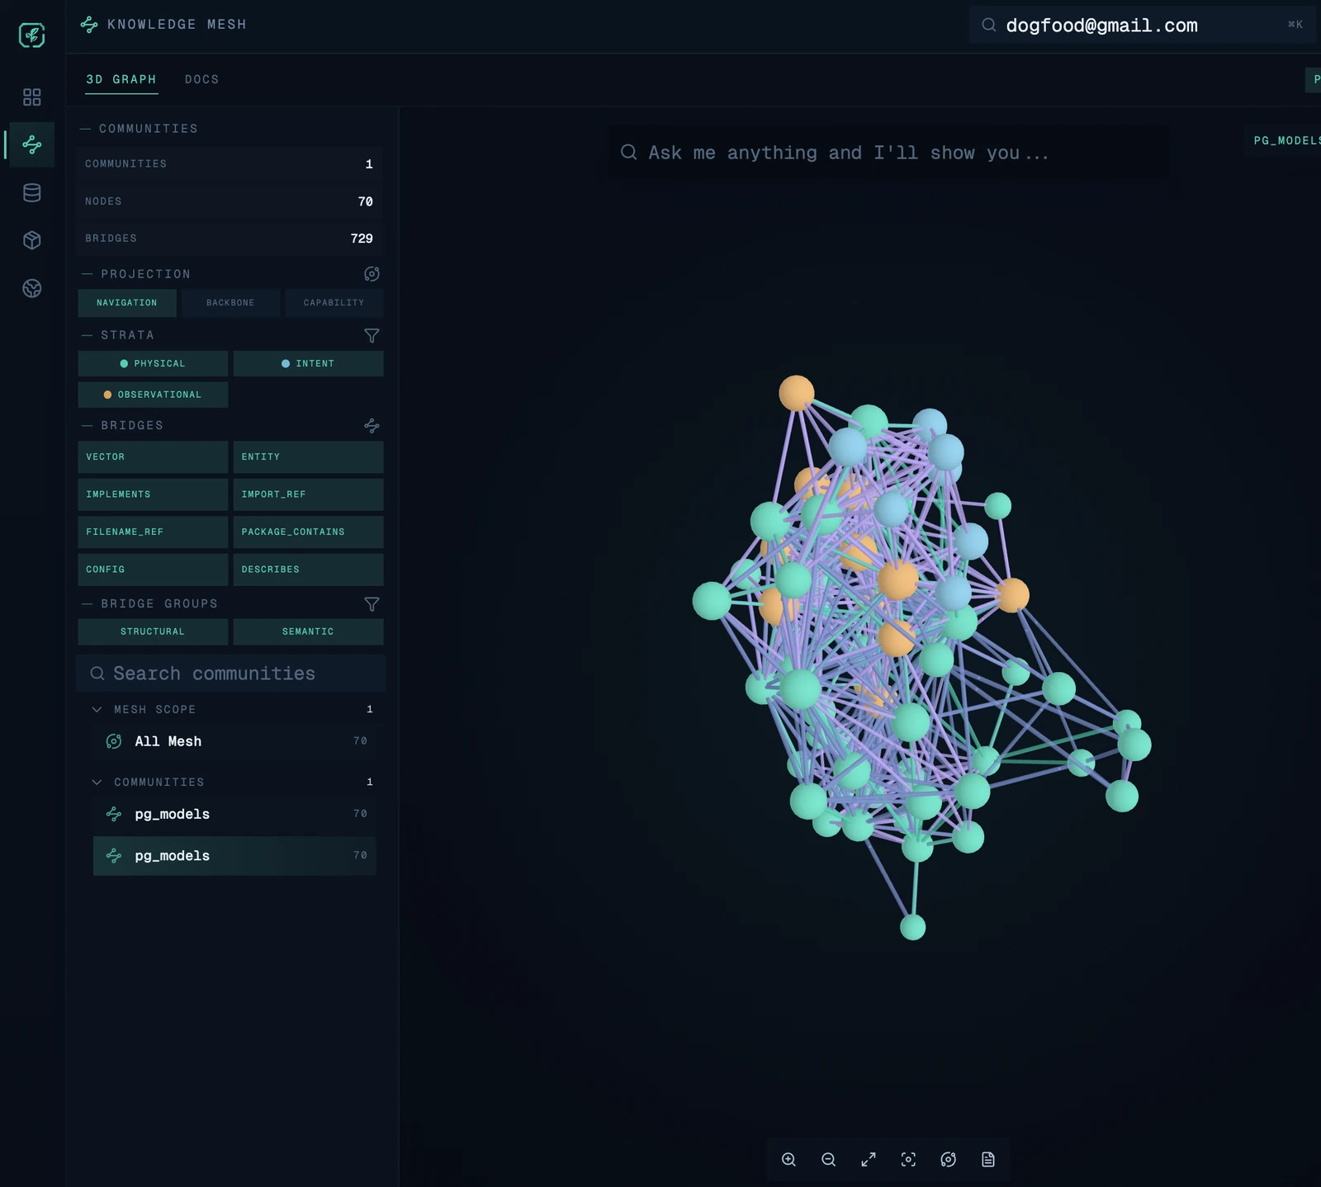Collapse the Communities tree section chevron
Image resolution: width=1321 pixels, height=1187 pixels.
[97, 783]
